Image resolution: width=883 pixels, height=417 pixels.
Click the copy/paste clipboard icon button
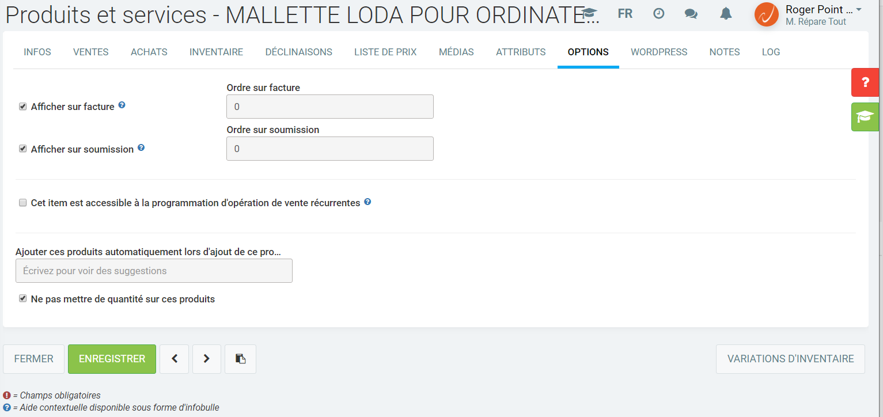pos(240,359)
